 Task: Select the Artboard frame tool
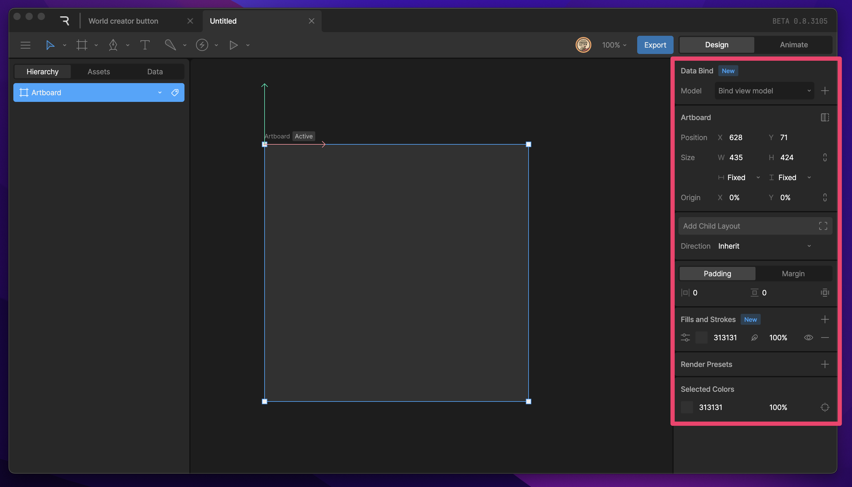coord(82,45)
